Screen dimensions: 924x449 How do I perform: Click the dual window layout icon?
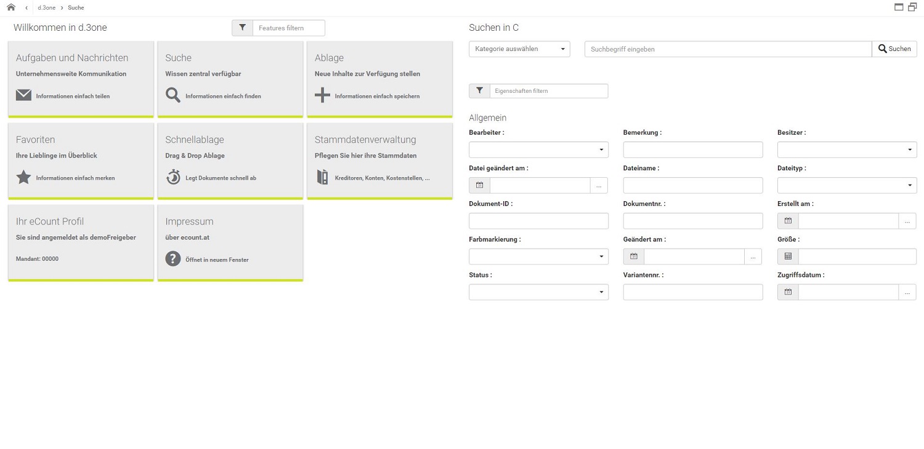(912, 7)
